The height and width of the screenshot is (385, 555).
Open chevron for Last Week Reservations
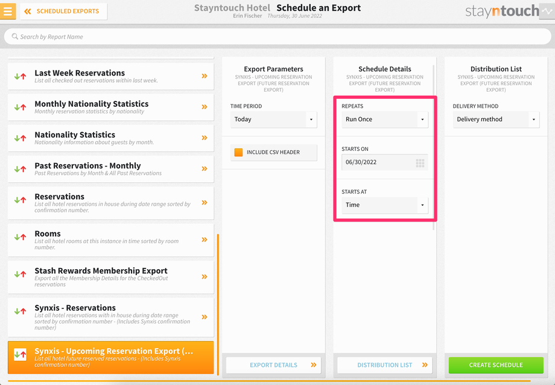click(x=205, y=76)
